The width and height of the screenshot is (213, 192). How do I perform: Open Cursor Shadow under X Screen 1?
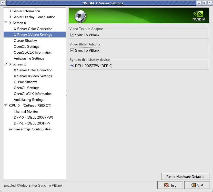(25, 82)
